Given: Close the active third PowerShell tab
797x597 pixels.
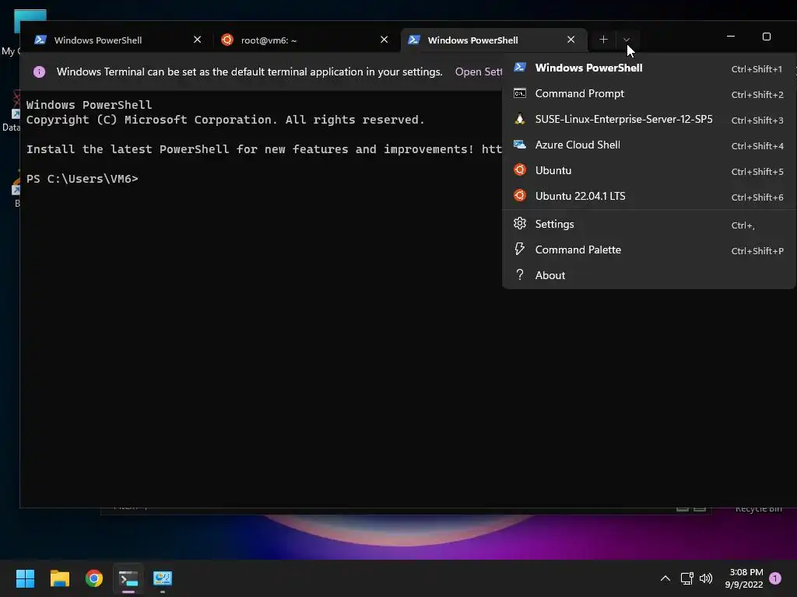Looking at the screenshot, I should pos(571,40).
